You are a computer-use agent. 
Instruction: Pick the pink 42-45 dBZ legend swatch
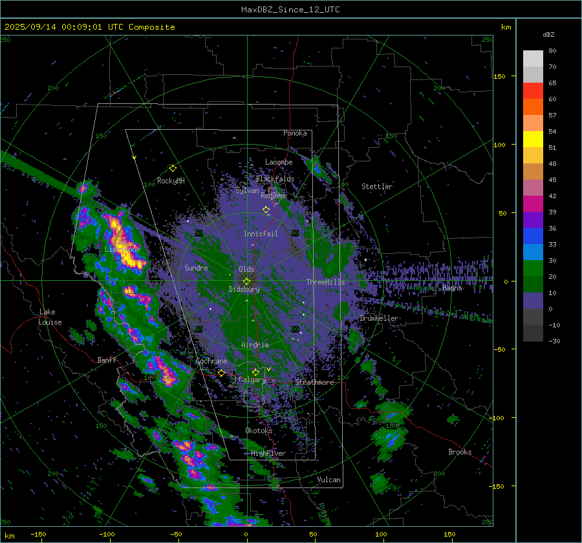tap(533, 188)
